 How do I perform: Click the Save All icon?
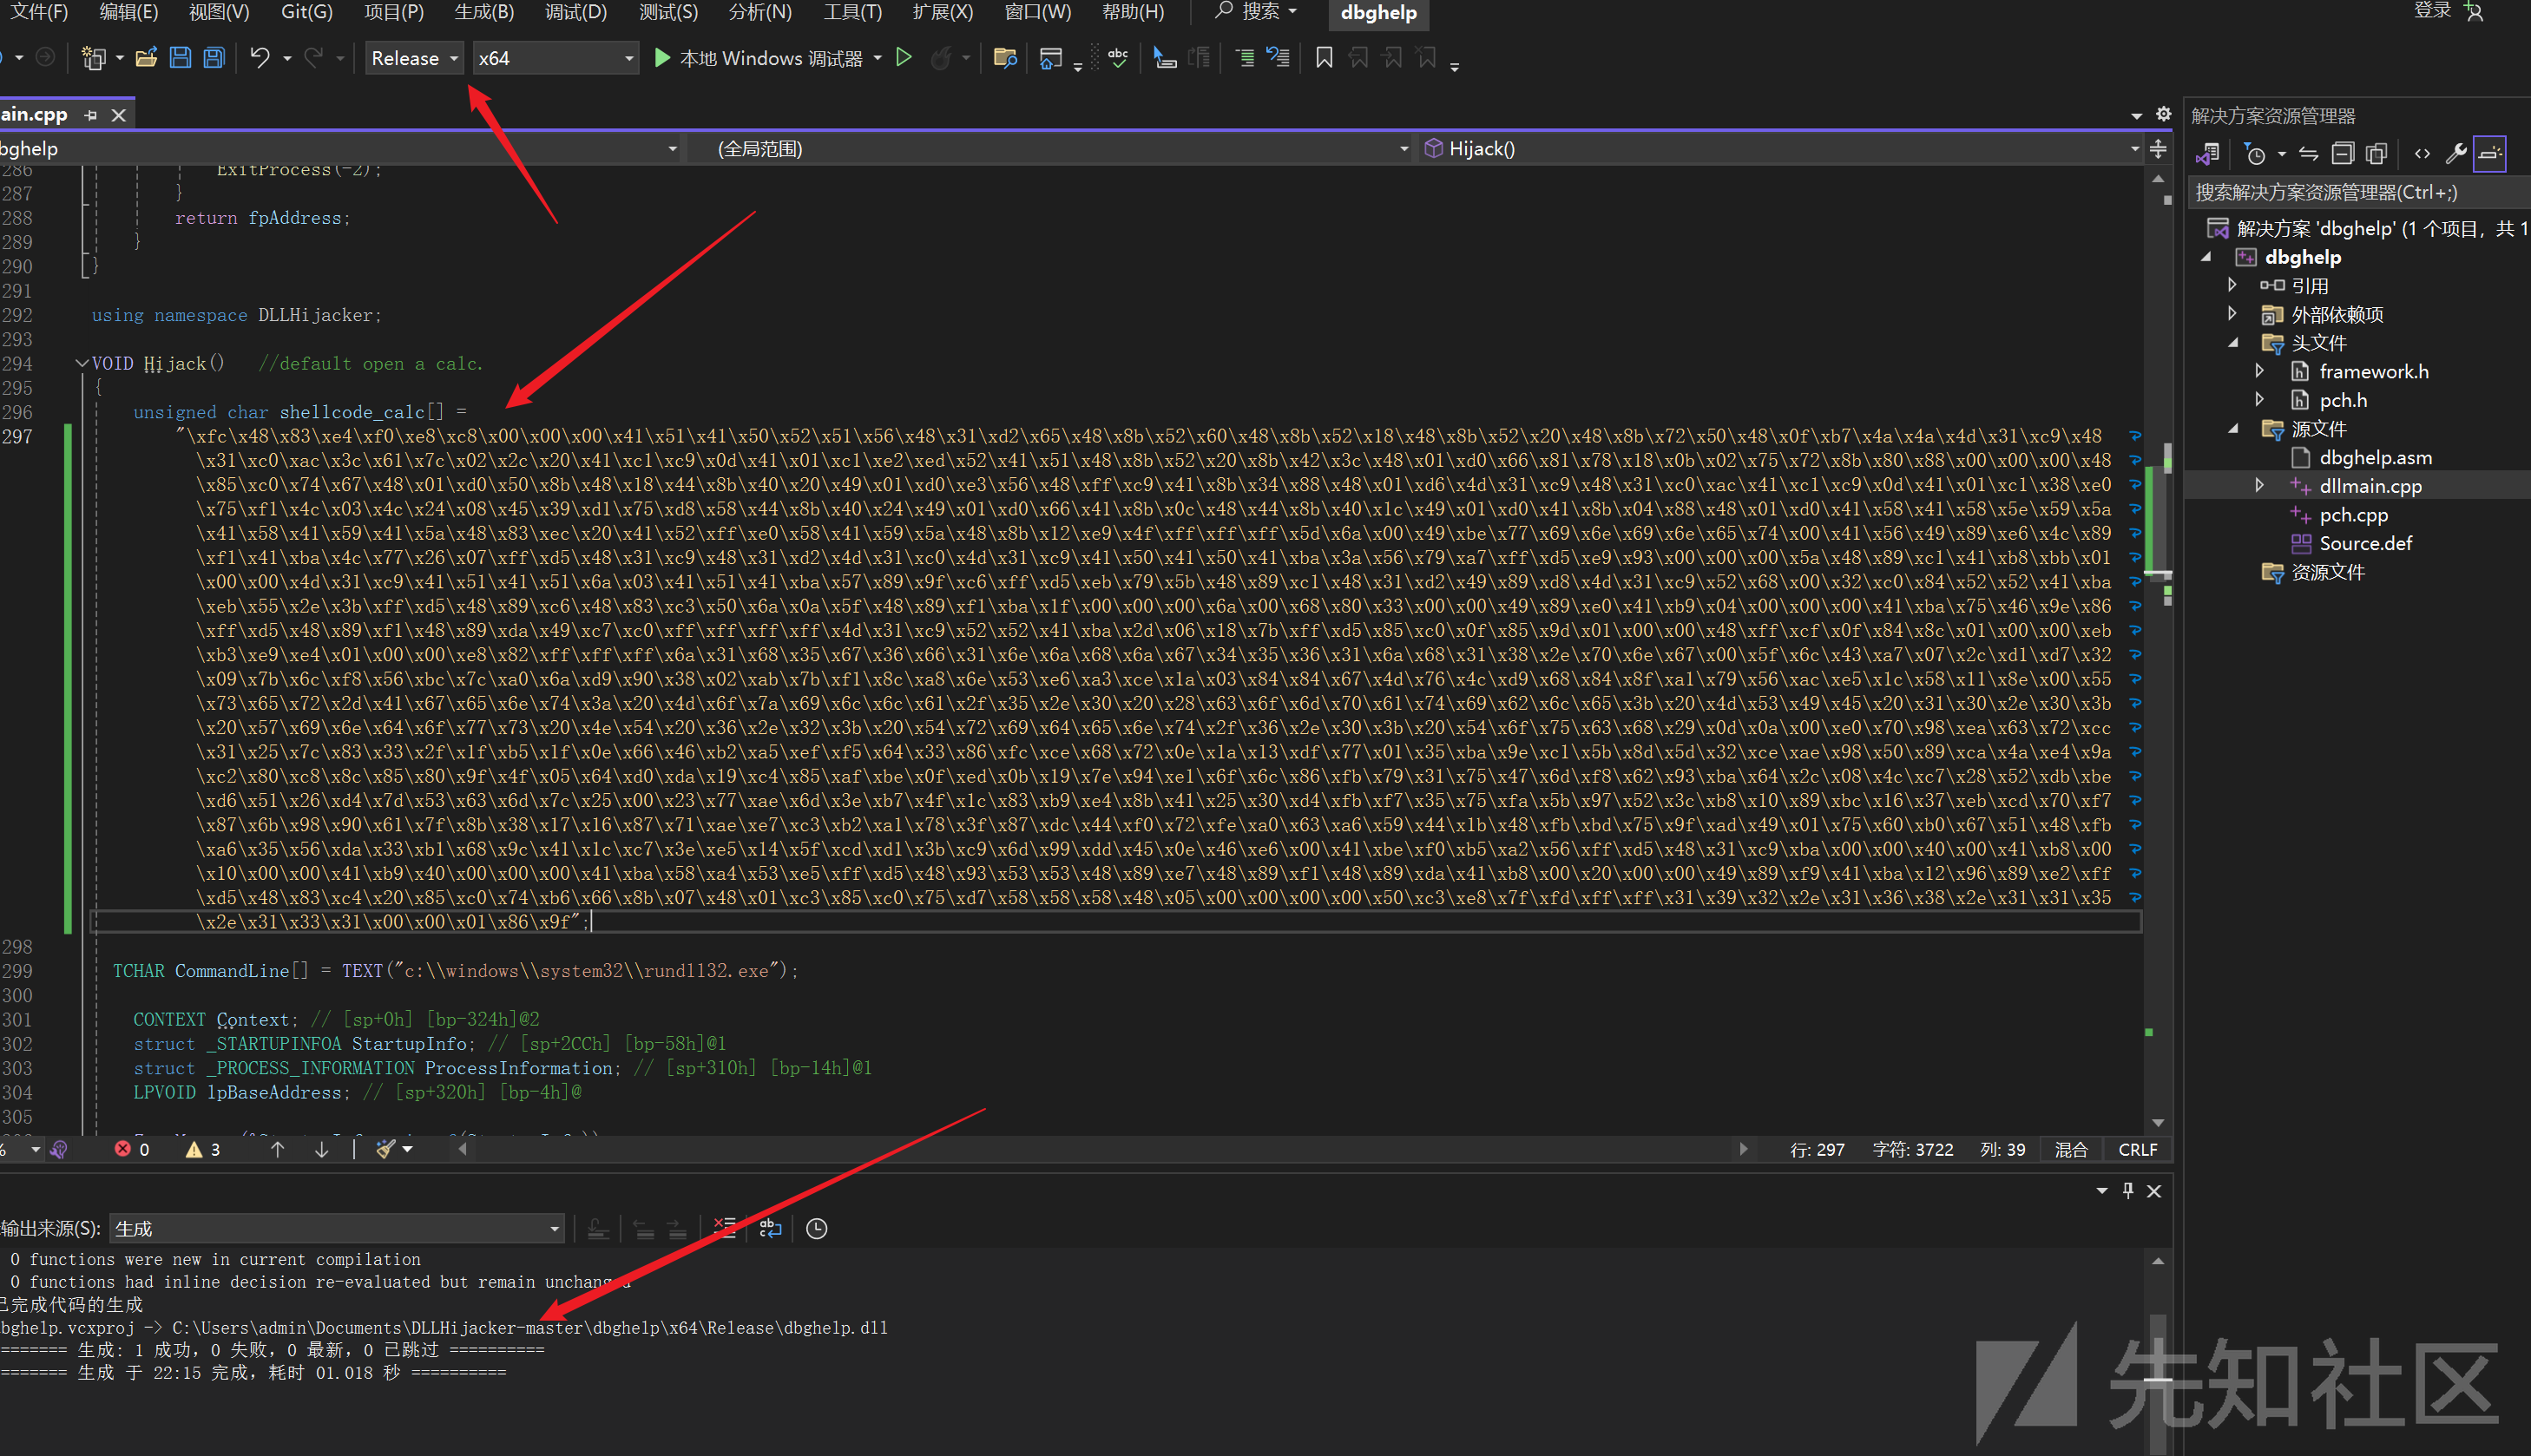point(214,58)
